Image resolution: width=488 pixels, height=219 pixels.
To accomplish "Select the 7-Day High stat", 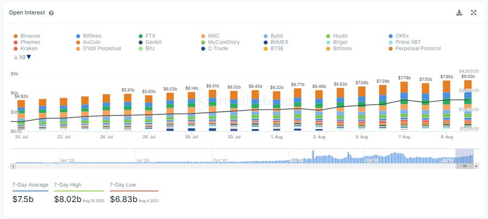I will pyautogui.click(x=79, y=193).
